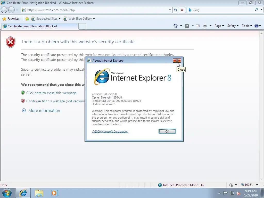Click the RSS Feeds icon

point(187,26)
